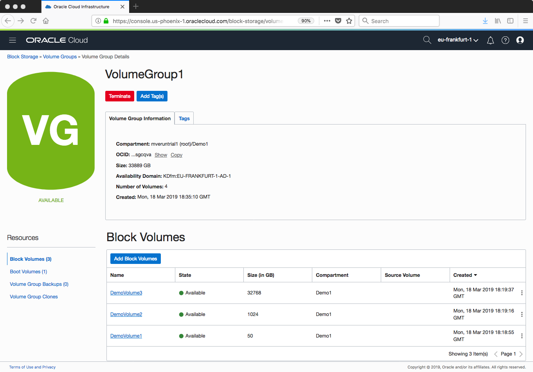Click the red Terminate button
This screenshot has height=372, width=533.
click(120, 96)
